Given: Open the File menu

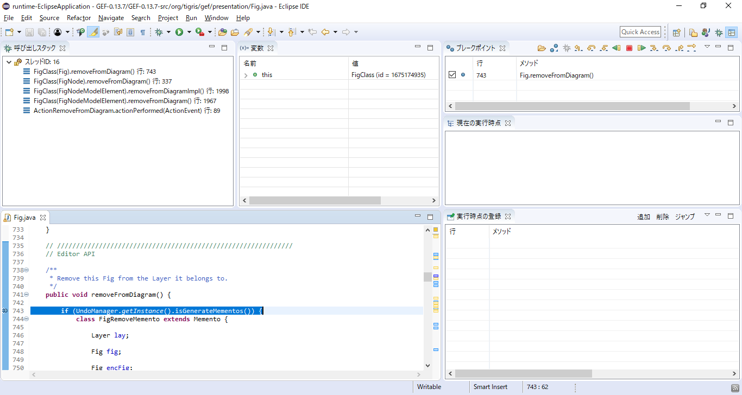Looking at the screenshot, I should point(9,18).
